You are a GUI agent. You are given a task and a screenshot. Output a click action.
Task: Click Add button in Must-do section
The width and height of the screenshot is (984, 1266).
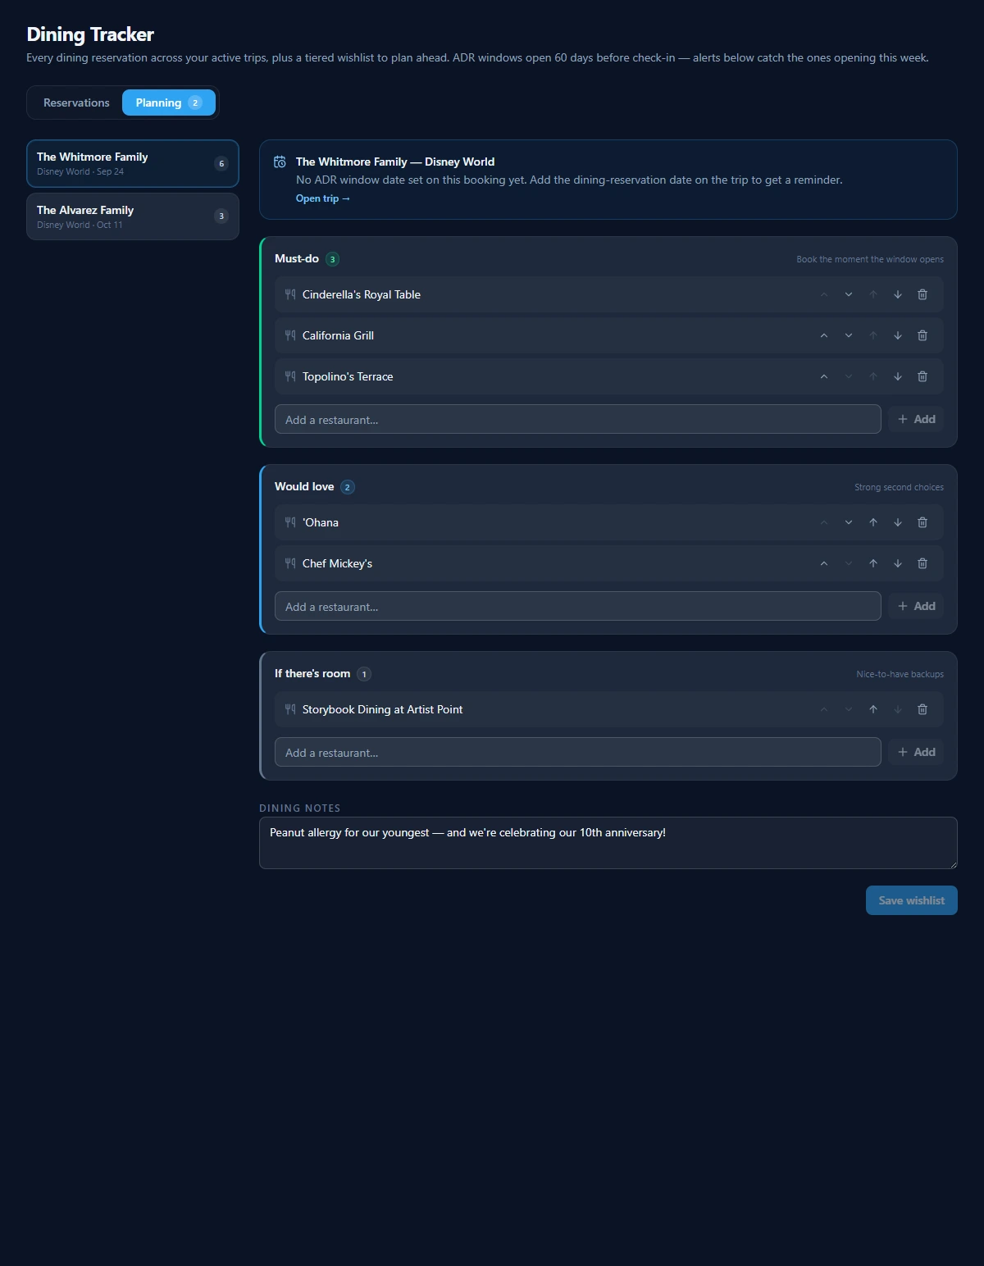click(x=917, y=419)
